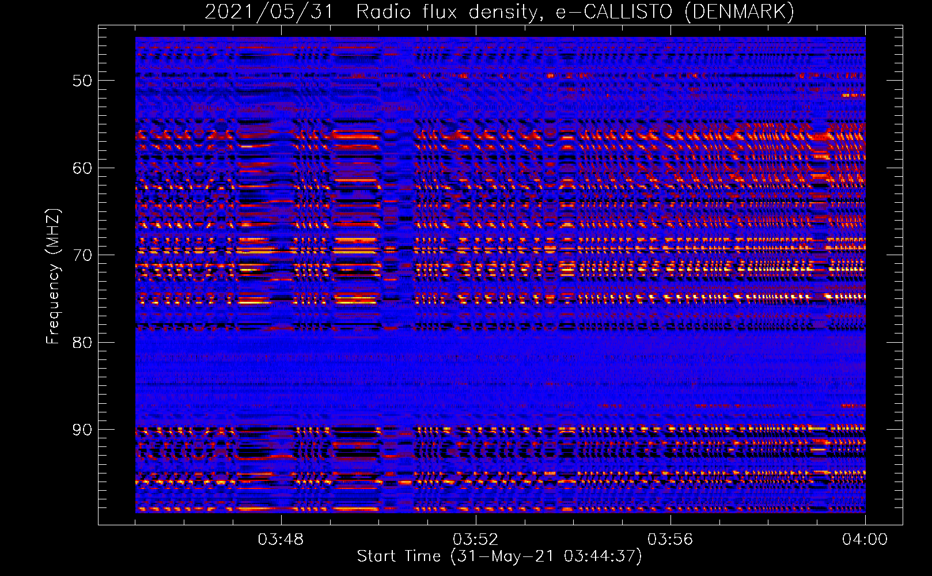The width and height of the screenshot is (932, 576).
Task: Click the '50' frequency tick label
Action: [82, 81]
